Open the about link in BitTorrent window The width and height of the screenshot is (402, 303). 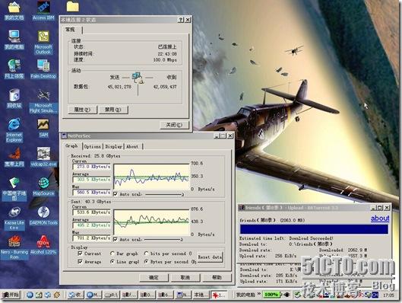380,218
